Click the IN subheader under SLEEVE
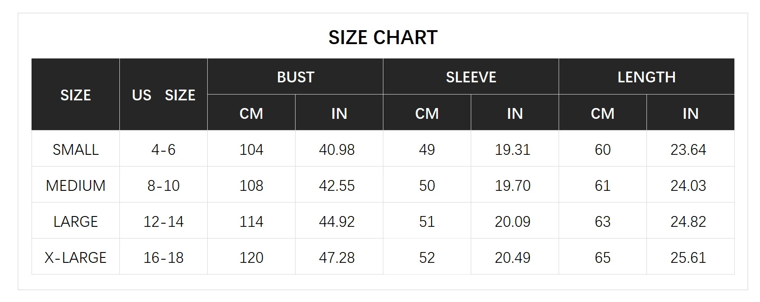Image resolution: width=760 pixels, height=302 pixels. coord(514,113)
